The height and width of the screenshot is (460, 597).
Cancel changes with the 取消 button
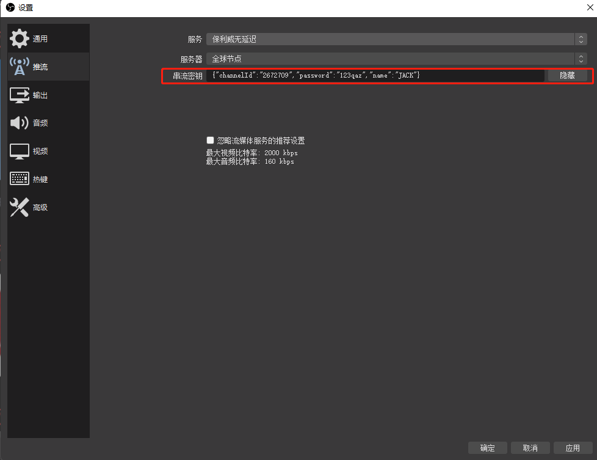(530, 448)
